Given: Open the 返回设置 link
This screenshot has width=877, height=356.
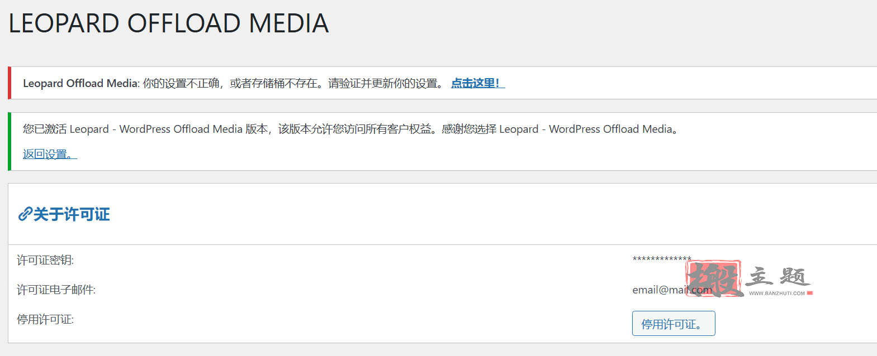Looking at the screenshot, I should (50, 154).
